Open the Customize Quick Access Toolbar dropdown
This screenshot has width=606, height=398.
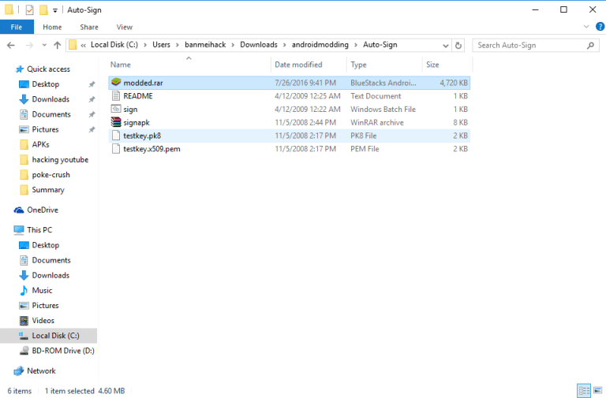coord(55,10)
